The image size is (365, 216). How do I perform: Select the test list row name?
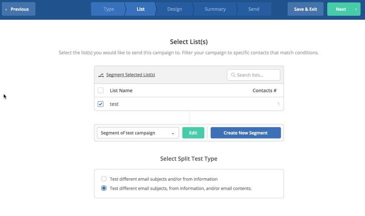point(114,104)
